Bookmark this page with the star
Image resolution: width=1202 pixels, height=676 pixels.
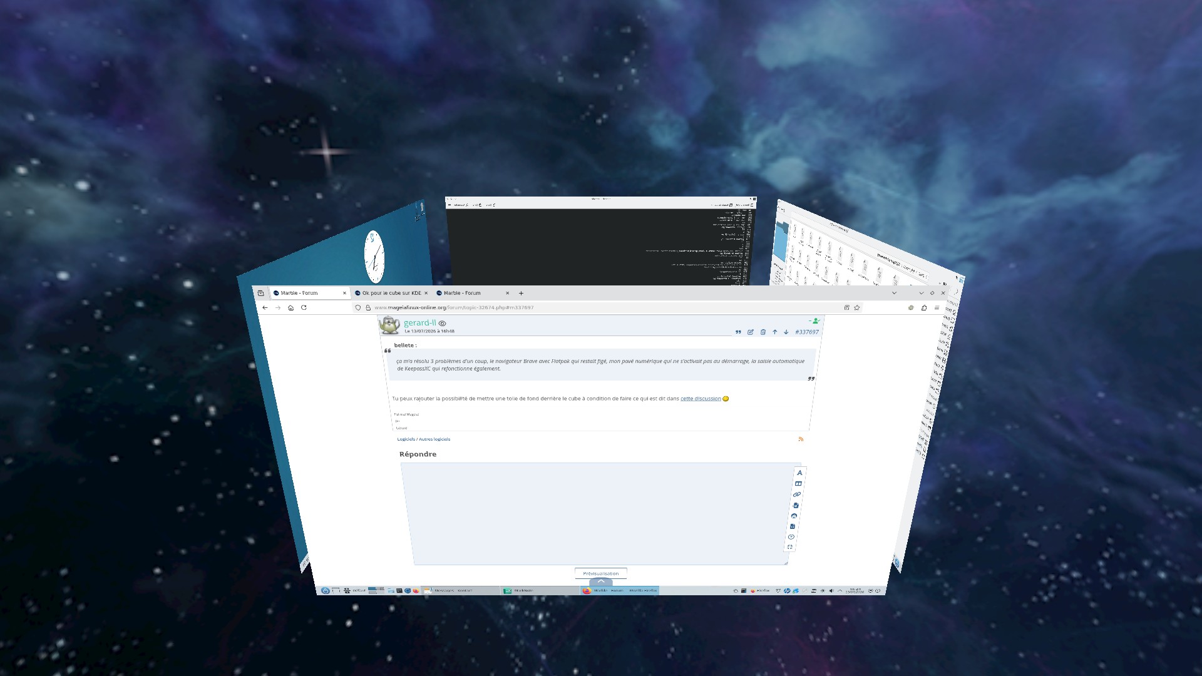tap(857, 307)
